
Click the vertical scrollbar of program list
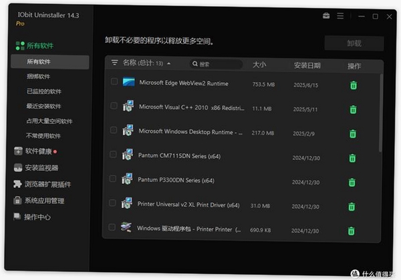pyautogui.click(x=380, y=113)
